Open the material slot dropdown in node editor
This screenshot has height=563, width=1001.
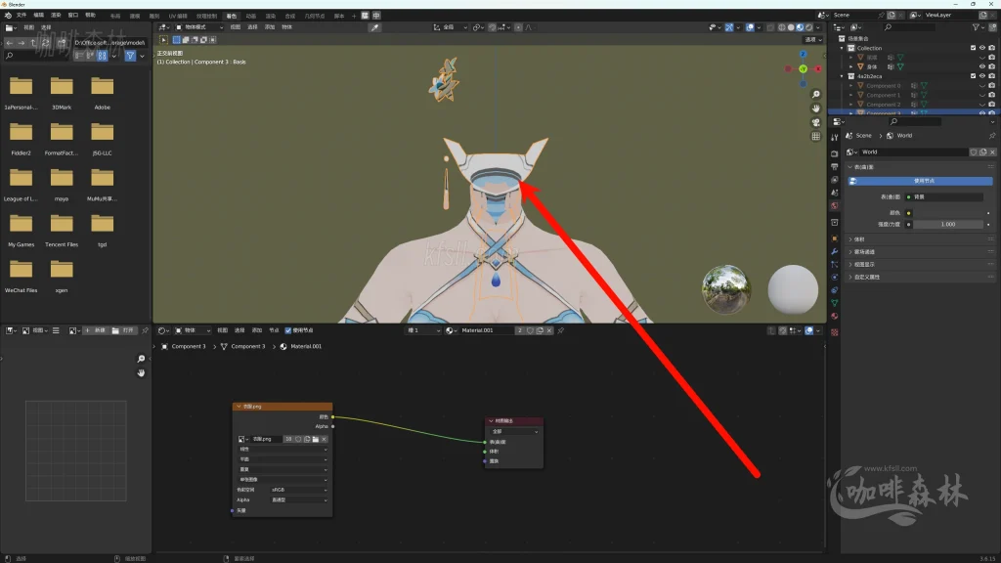(424, 330)
